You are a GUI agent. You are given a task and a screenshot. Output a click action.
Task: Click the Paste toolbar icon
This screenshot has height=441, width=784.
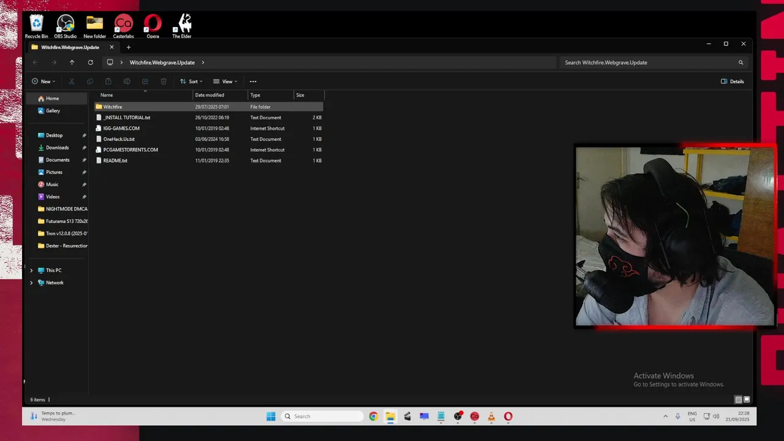click(108, 81)
